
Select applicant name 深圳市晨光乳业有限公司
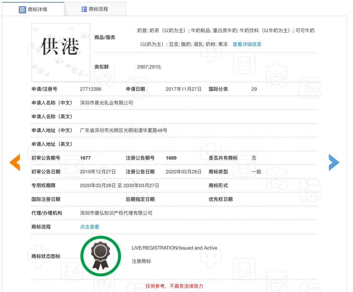point(106,103)
